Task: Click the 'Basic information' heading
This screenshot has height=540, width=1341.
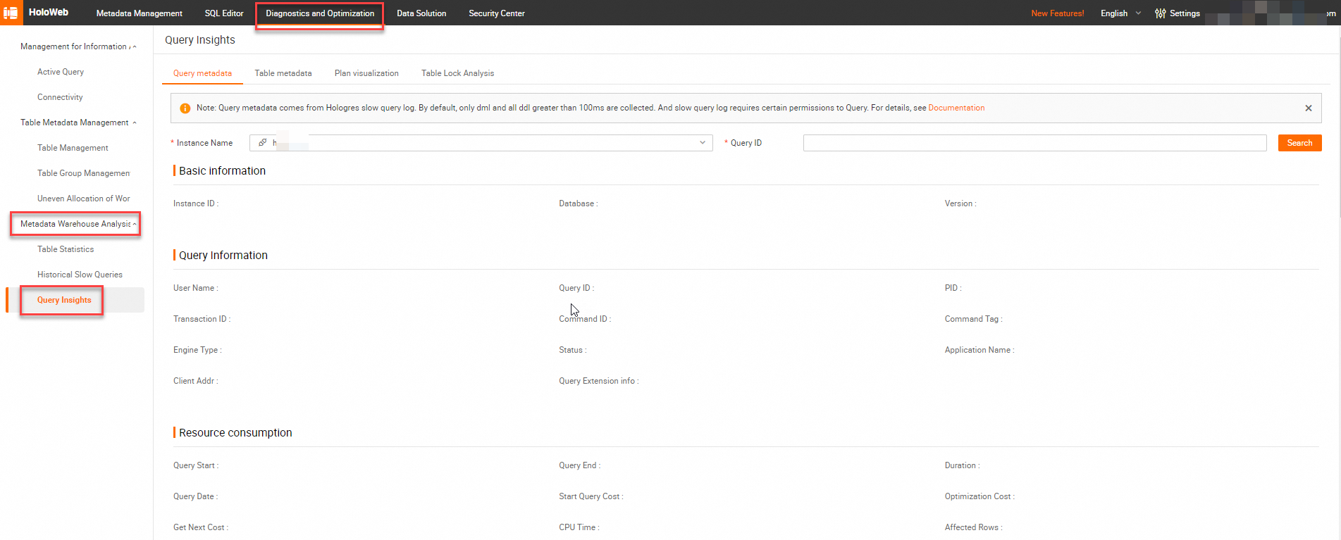Action: coord(222,171)
